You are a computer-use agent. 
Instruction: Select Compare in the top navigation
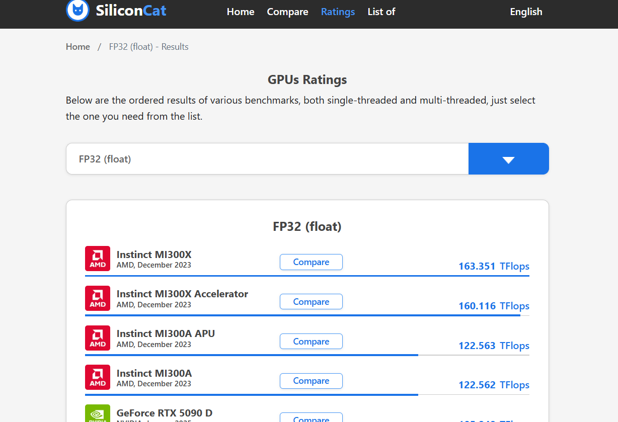point(287,12)
